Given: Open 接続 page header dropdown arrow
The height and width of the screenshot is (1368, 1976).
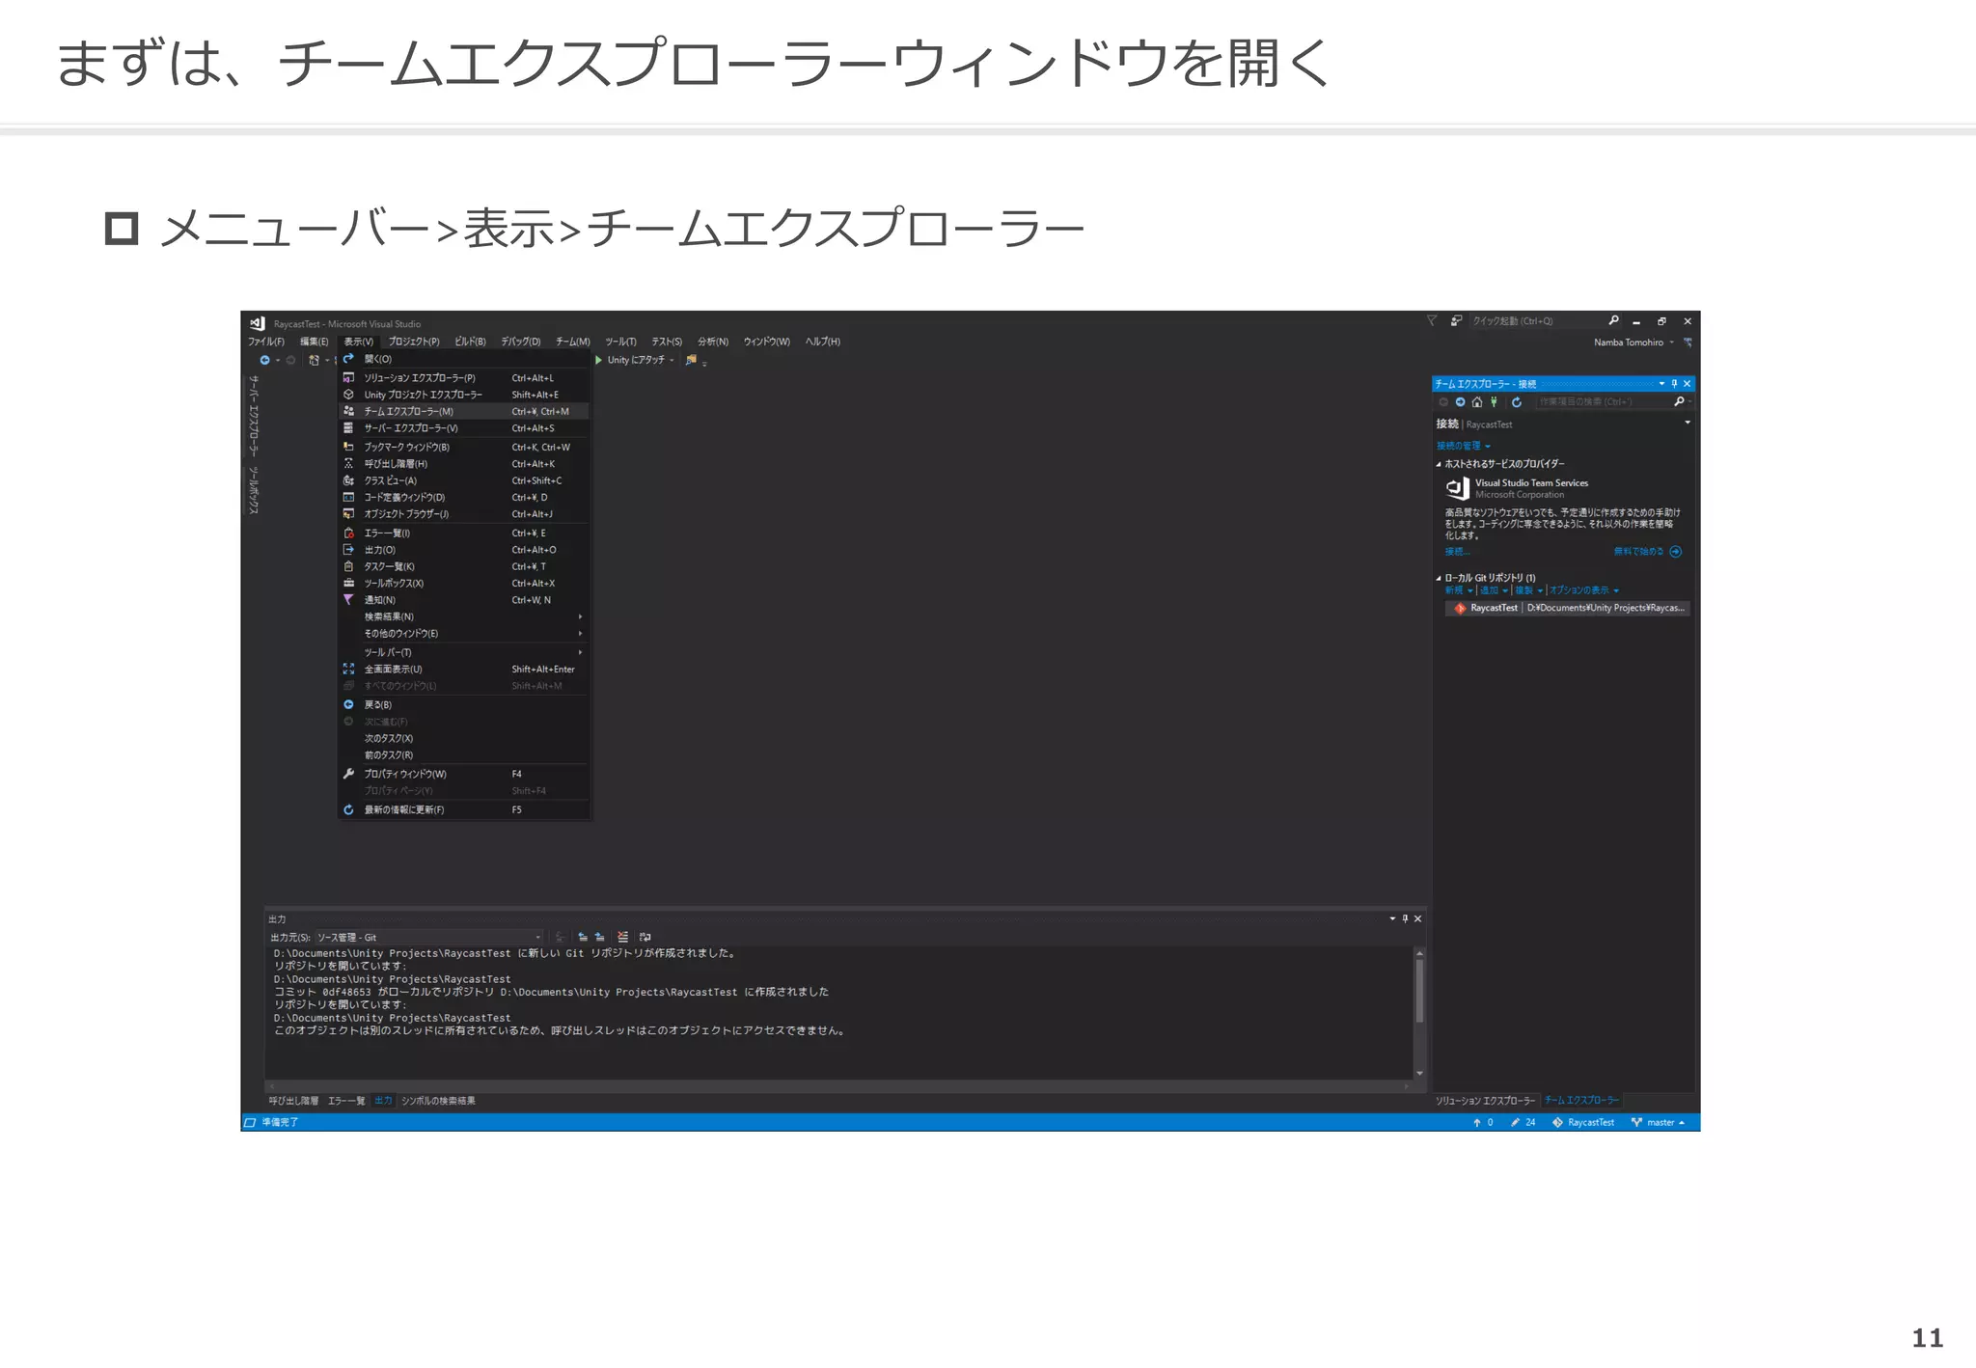Looking at the screenshot, I should [x=1688, y=423].
